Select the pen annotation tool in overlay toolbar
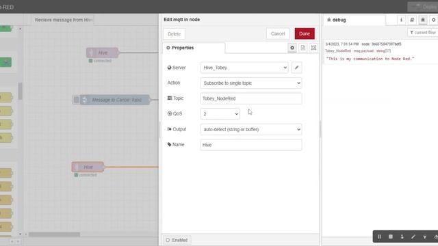Viewport: 438px width, 246px height. tap(413, 237)
